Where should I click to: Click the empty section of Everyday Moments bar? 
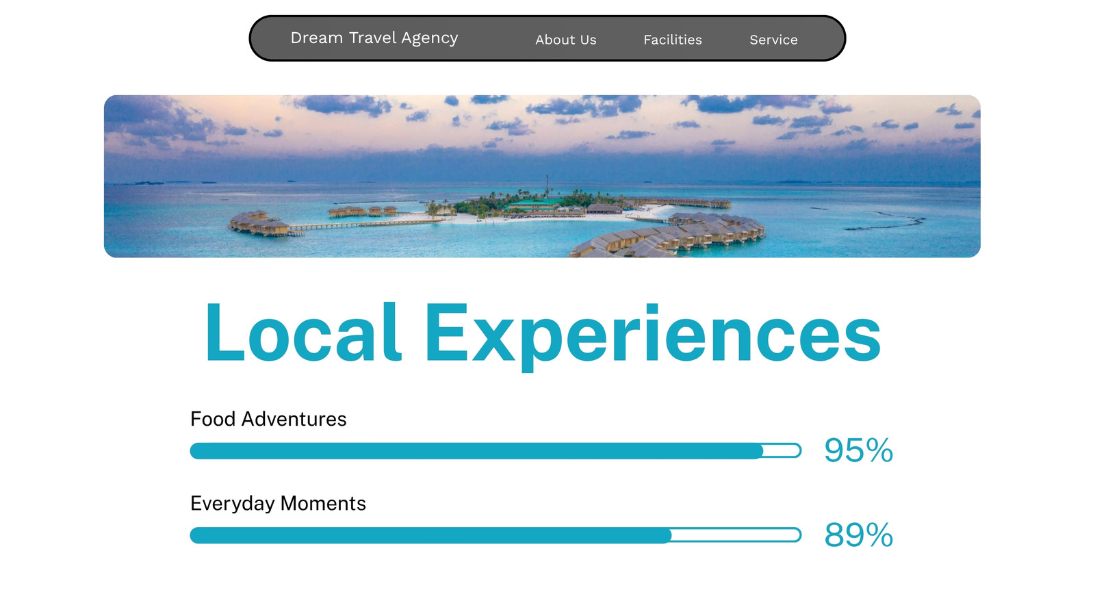coord(736,535)
